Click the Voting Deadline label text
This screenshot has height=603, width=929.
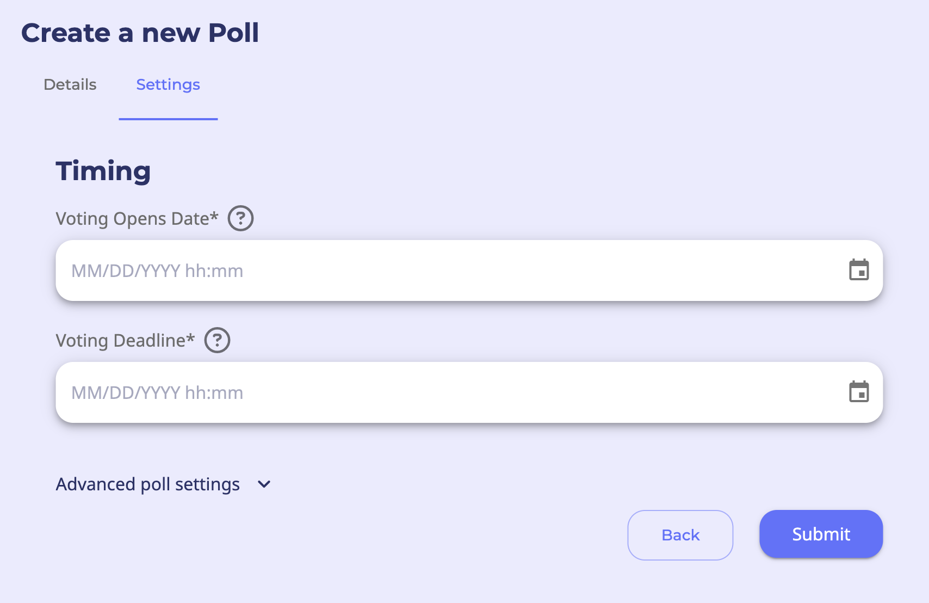pos(120,341)
